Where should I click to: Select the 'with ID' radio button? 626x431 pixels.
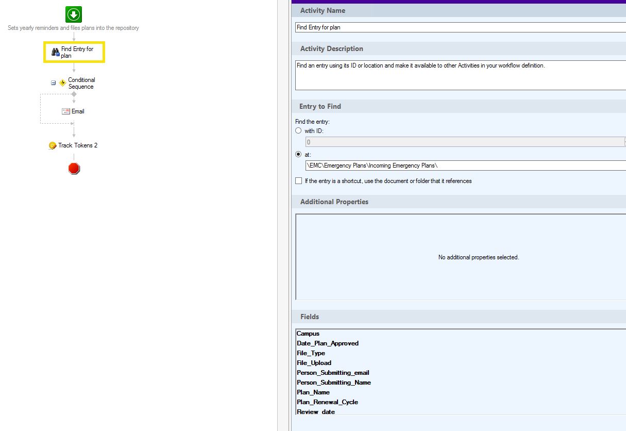pos(298,131)
